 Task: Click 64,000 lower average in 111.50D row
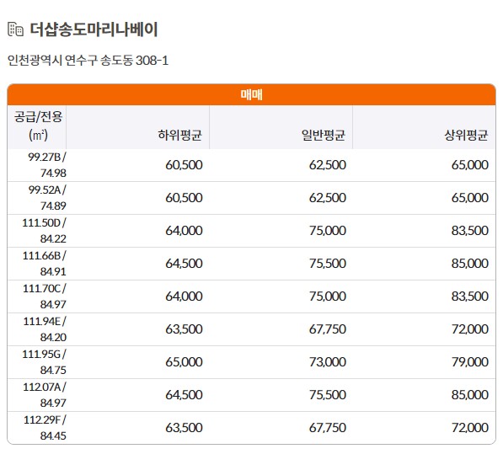184,231
